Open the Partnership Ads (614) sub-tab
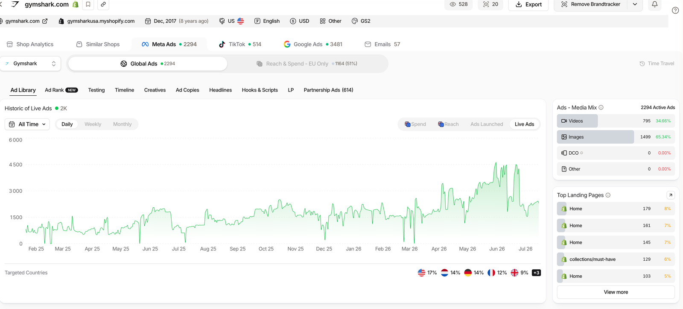683x309 pixels. tap(328, 90)
